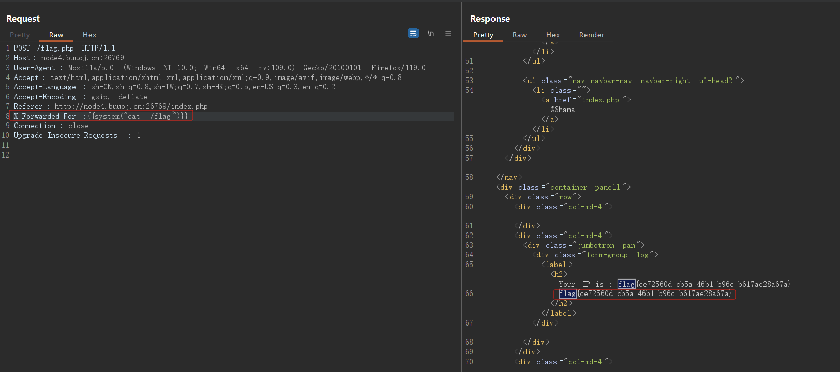The image size is (840, 372).
Task: Open the Hex tab in Request panel
Action: (89, 35)
